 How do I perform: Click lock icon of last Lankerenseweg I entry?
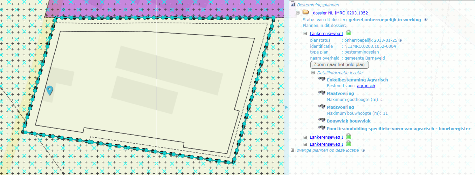tap(348, 143)
